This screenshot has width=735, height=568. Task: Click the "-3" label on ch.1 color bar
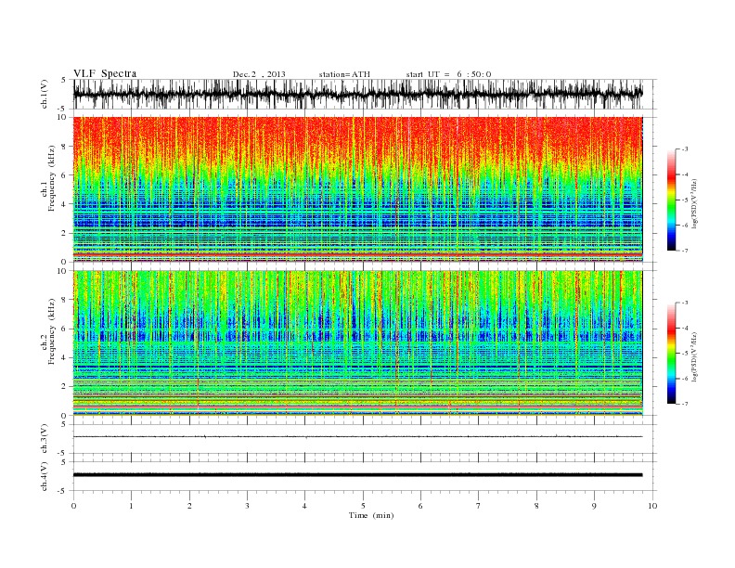(x=684, y=149)
